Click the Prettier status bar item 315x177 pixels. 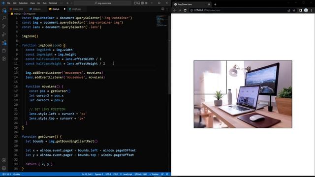click(x=154, y=174)
